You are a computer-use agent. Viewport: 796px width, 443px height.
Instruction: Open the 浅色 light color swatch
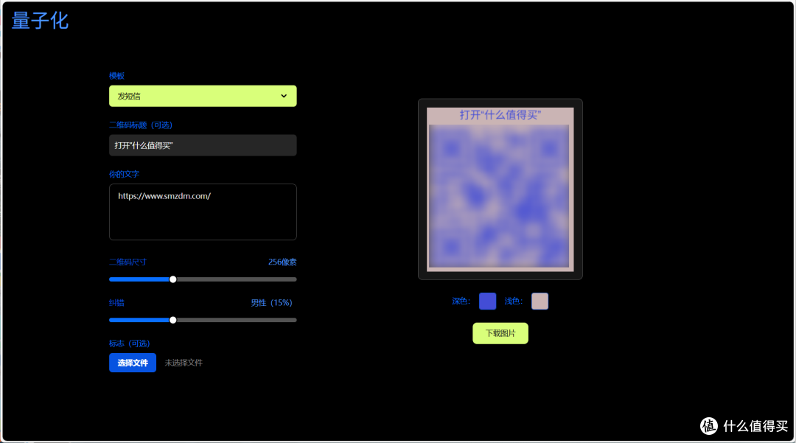pos(540,301)
